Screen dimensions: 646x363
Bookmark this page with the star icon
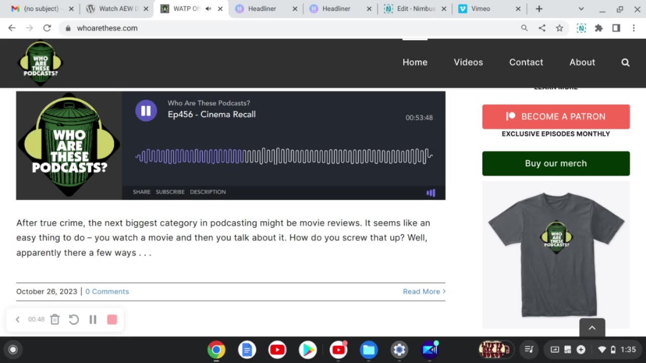(x=559, y=28)
